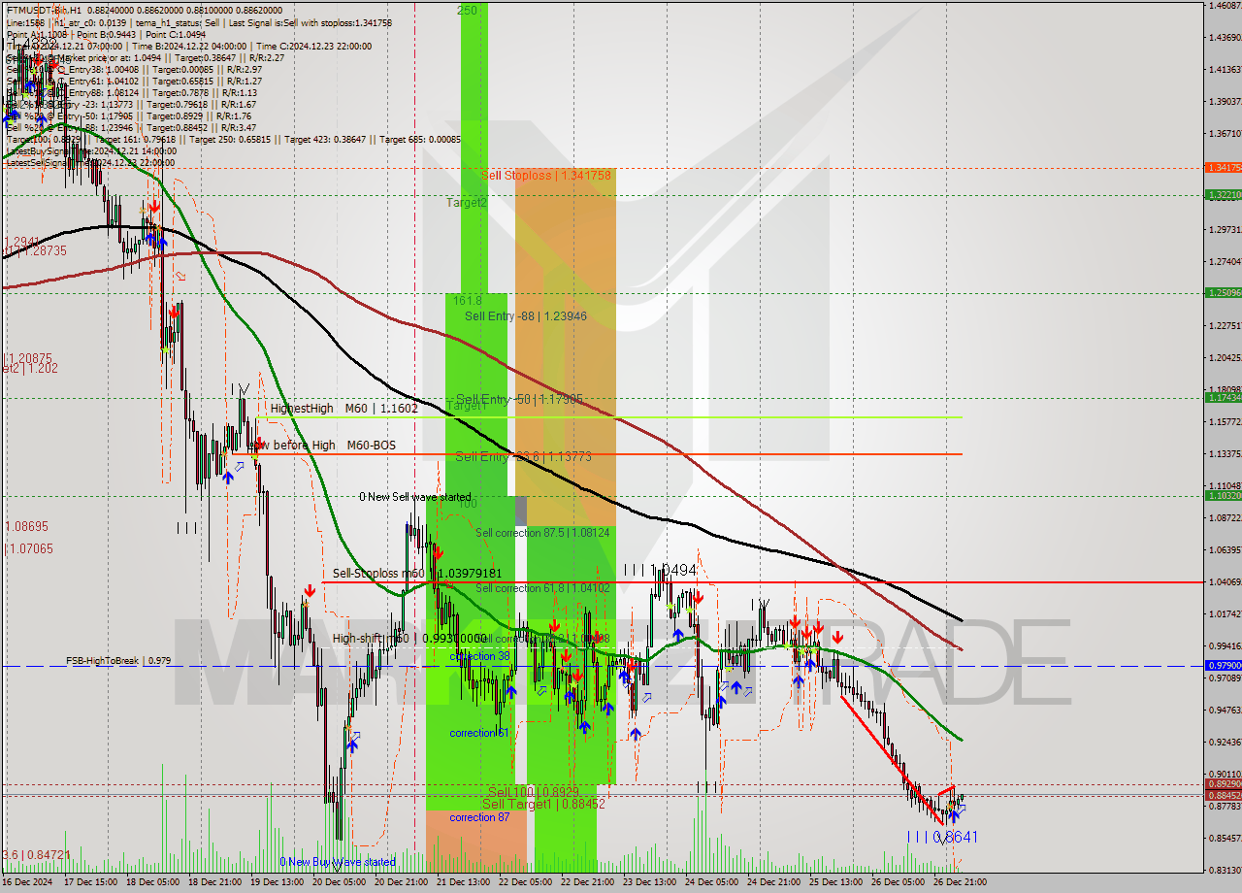Click the '0 New Buy Wave started' label
The height and width of the screenshot is (893, 1242).
click(x=338, y=862)
